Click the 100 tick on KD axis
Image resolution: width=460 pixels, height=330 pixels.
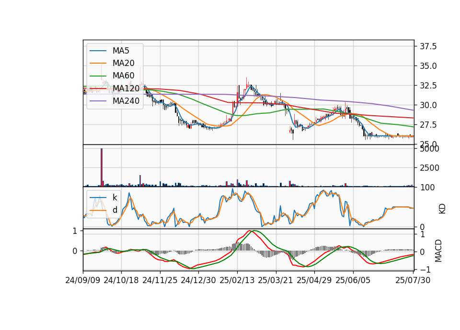(x=427, y=187)
